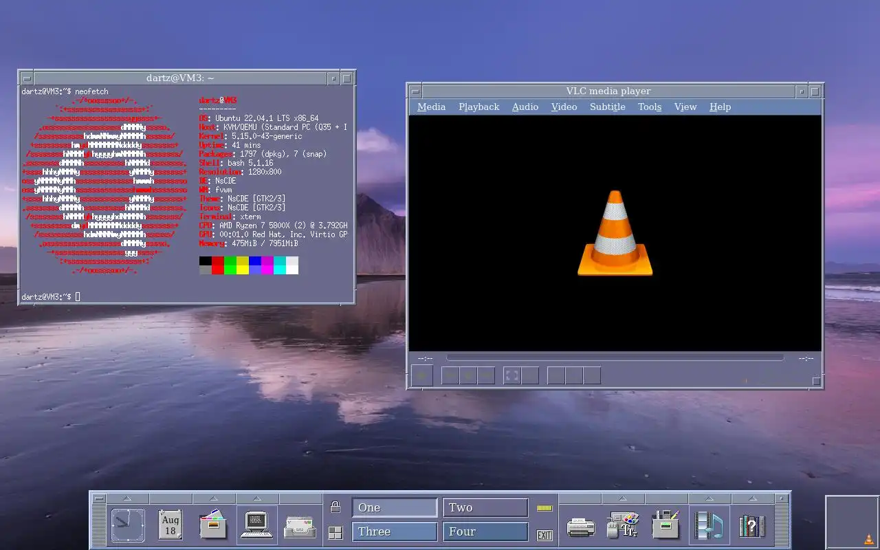Viewport: 880px width, 550px height.
Task: Toggle VLC random playback button
Action: pyautogui.click(x=592, y=375)
